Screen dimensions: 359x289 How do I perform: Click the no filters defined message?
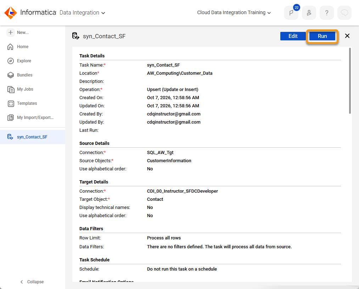tap(219, 247)
